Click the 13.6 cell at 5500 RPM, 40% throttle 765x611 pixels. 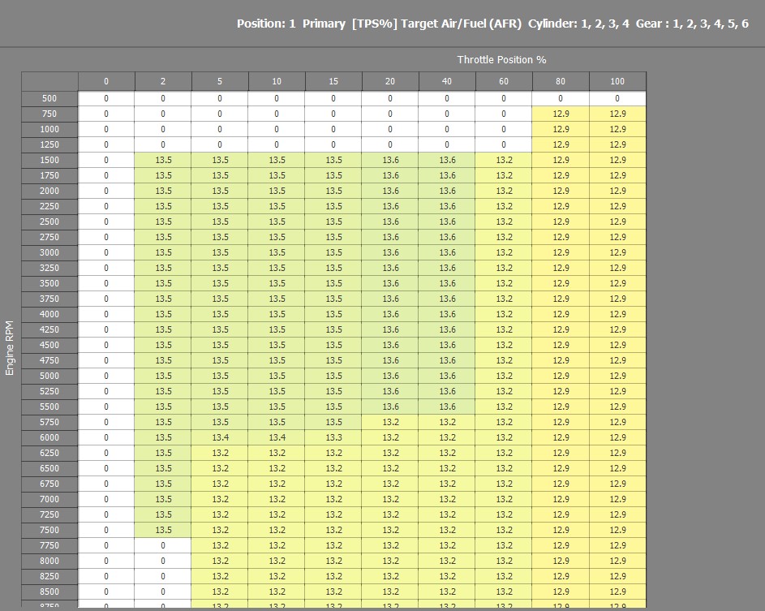447,407
